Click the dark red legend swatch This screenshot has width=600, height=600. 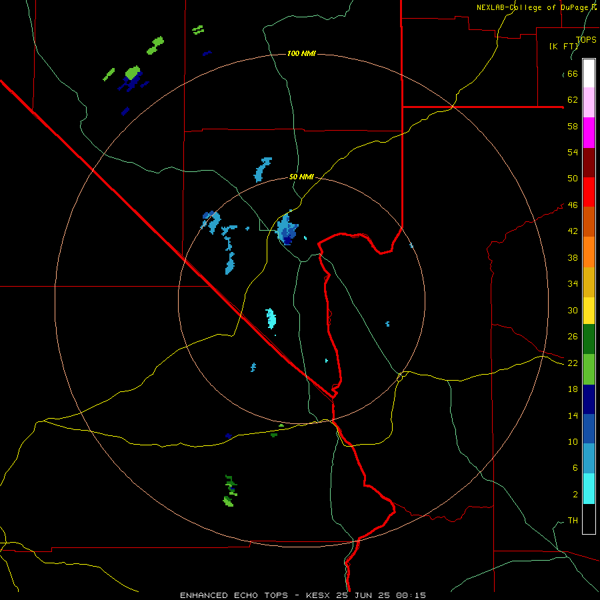(x=589, y=162)
